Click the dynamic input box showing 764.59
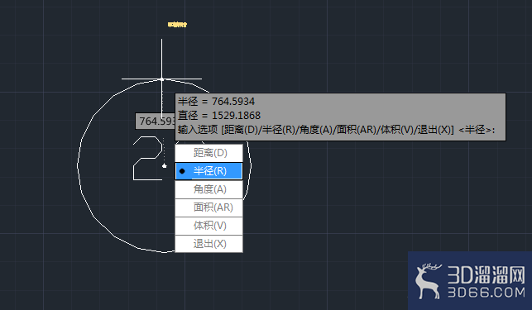Viewport: 532px width, 310px height. point(156,121)
